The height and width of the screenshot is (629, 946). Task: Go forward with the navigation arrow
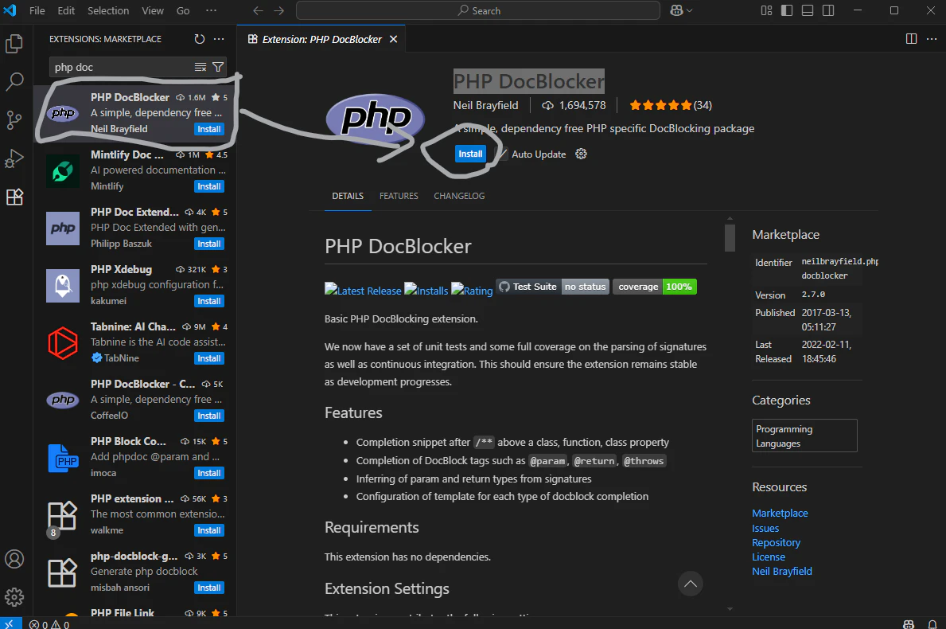click(x=278, y=10)
